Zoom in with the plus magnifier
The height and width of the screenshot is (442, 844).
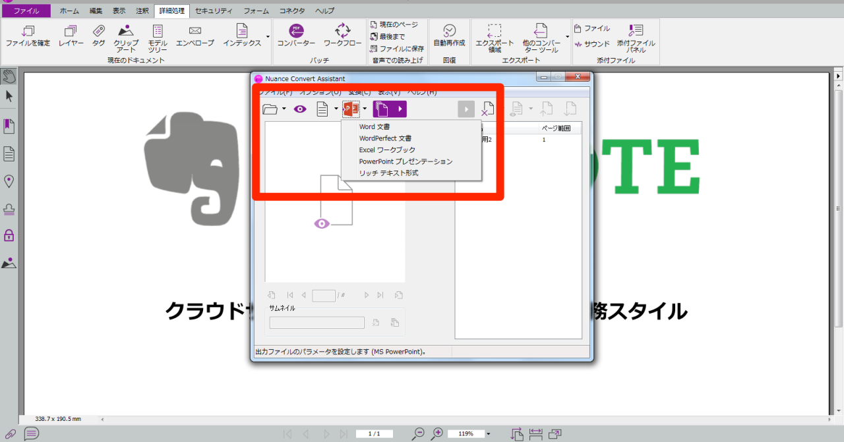pos(437,433)
